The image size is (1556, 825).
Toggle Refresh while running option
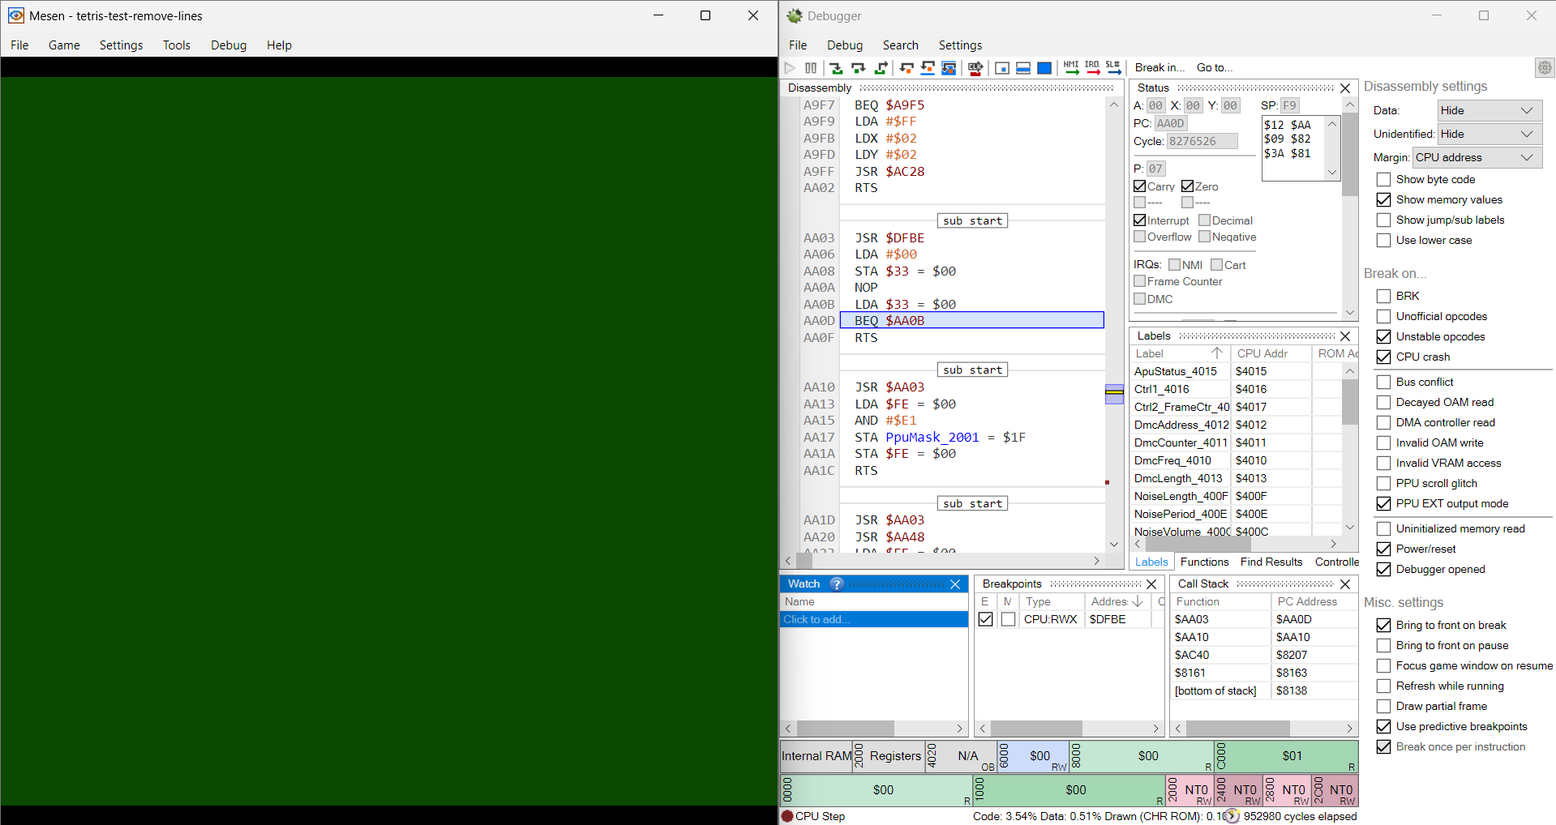click(x=1384, y=686)
